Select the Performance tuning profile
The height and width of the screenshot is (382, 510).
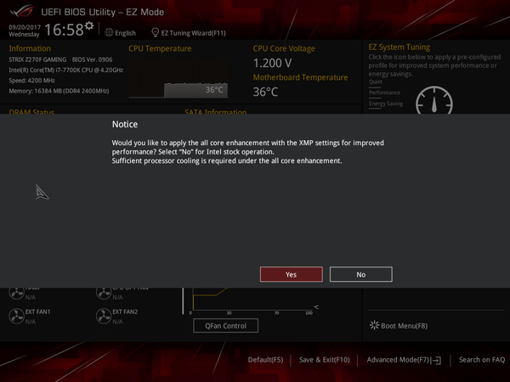384,93
